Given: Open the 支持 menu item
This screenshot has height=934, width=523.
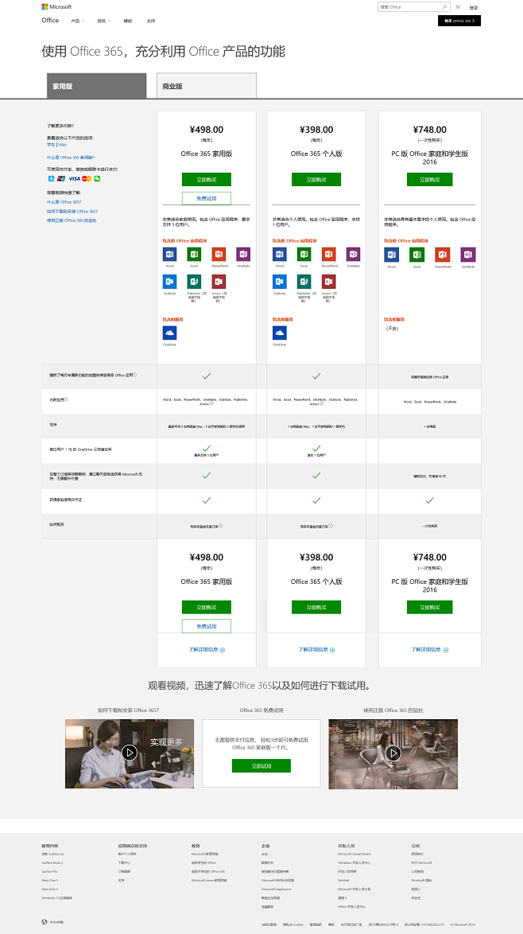Looking at the screenshot, I should coord(150,21).
